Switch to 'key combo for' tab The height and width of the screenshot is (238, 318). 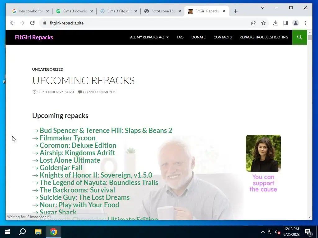(x=31, y=11)
